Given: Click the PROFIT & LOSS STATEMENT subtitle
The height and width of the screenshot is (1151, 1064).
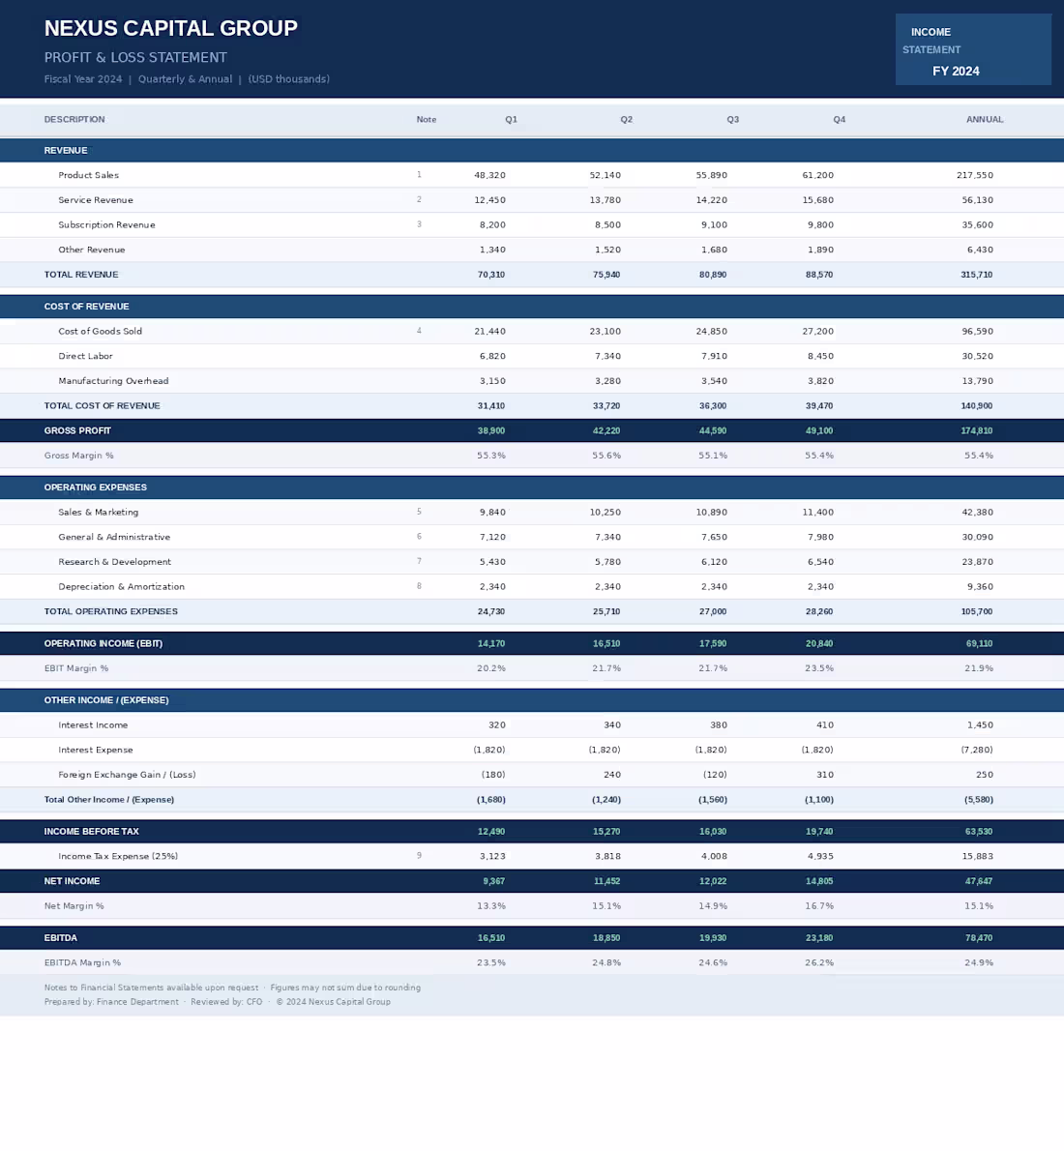Looking at the screenshot, I should tap(135, 57).
